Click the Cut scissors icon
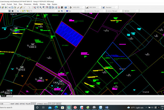The width and height of the screenshot is (164, 110). pos(9,7)
